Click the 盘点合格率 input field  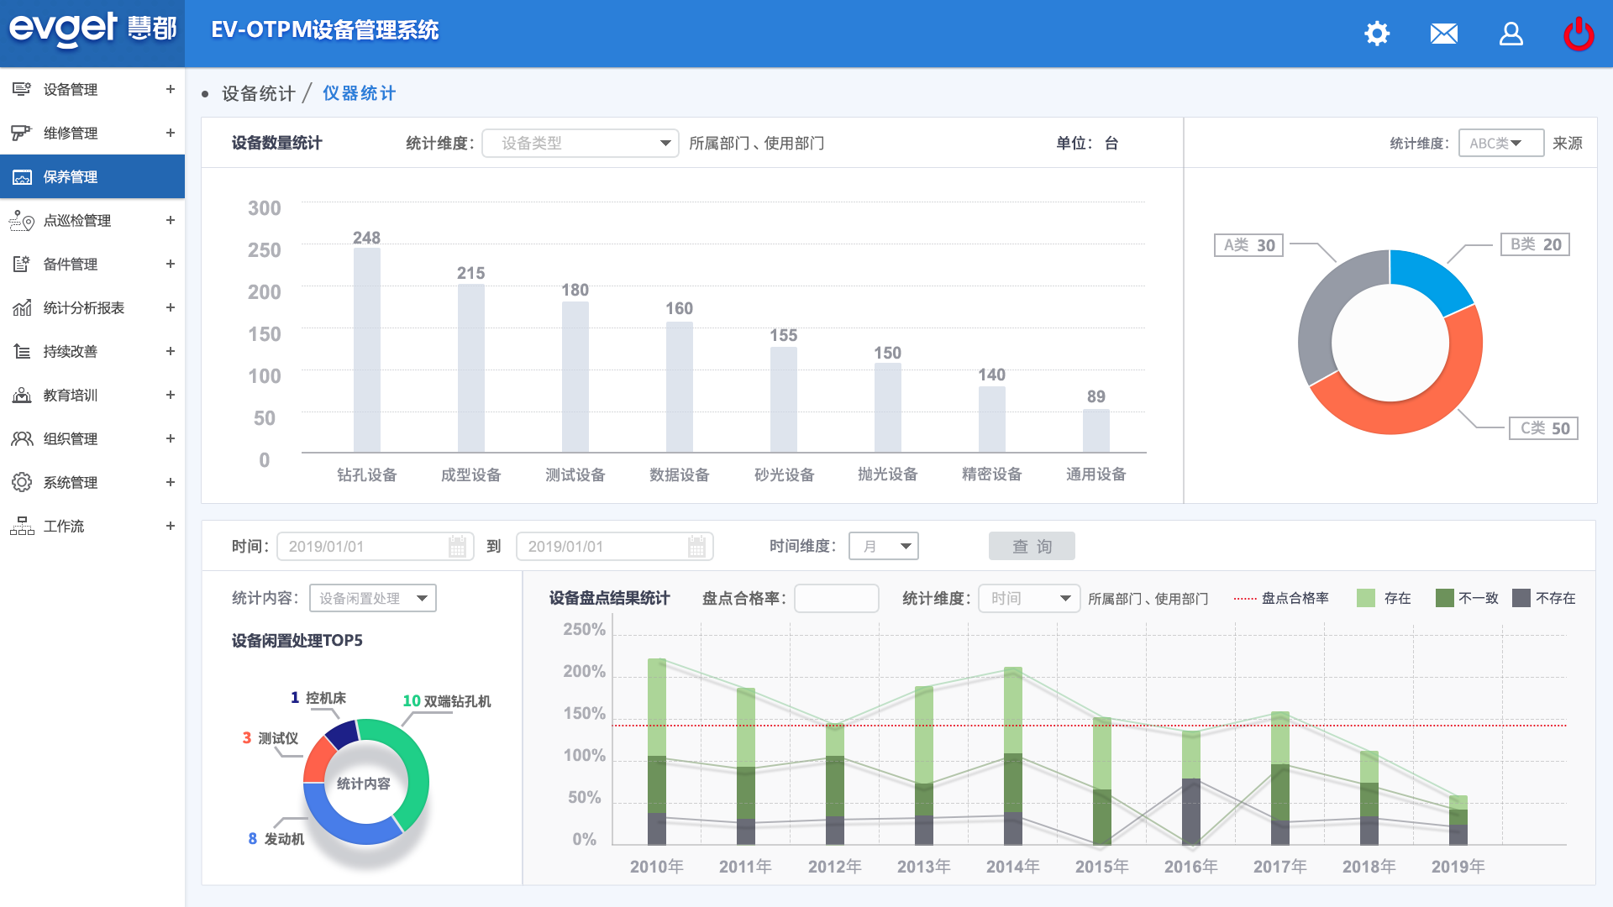[x=836, y=598]
